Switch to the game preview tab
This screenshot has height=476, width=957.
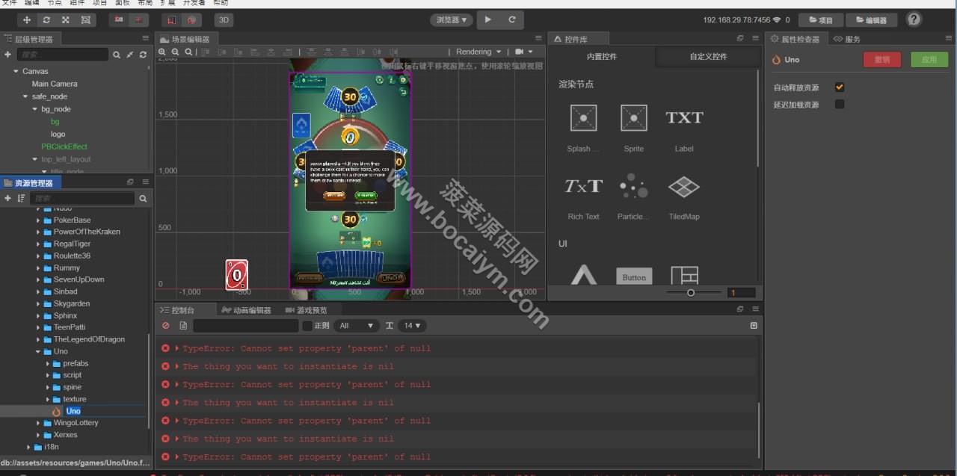point(307,310)
